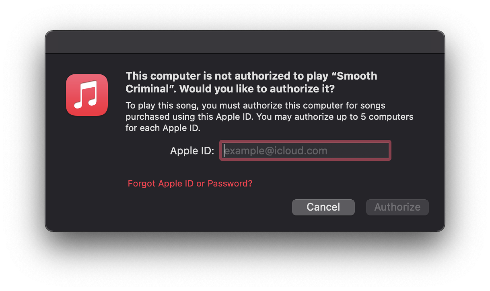Click the "for each Apple ID." line
490x291 pixels.
[x=163, y=128]
